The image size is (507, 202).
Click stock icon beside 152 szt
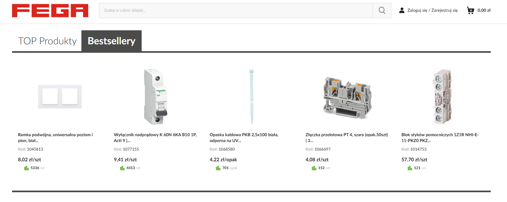pyautogui.click(x=314, y=168)
